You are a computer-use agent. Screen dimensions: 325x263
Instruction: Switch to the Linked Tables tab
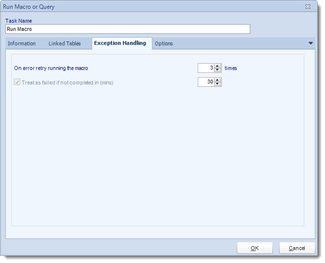(65, 43)
